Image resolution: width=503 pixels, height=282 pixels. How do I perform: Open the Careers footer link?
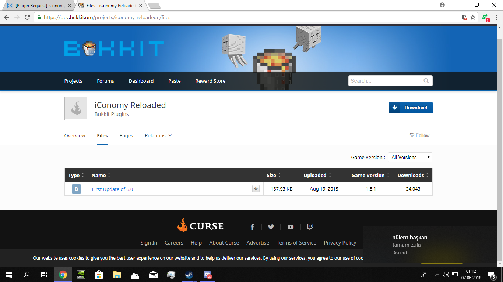pyautogui.click(x=174, y=243)
